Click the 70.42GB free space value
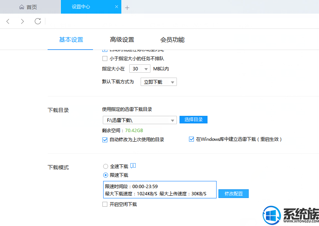The height and width of the screenshot is (226, 319). [x=134, y=131]
